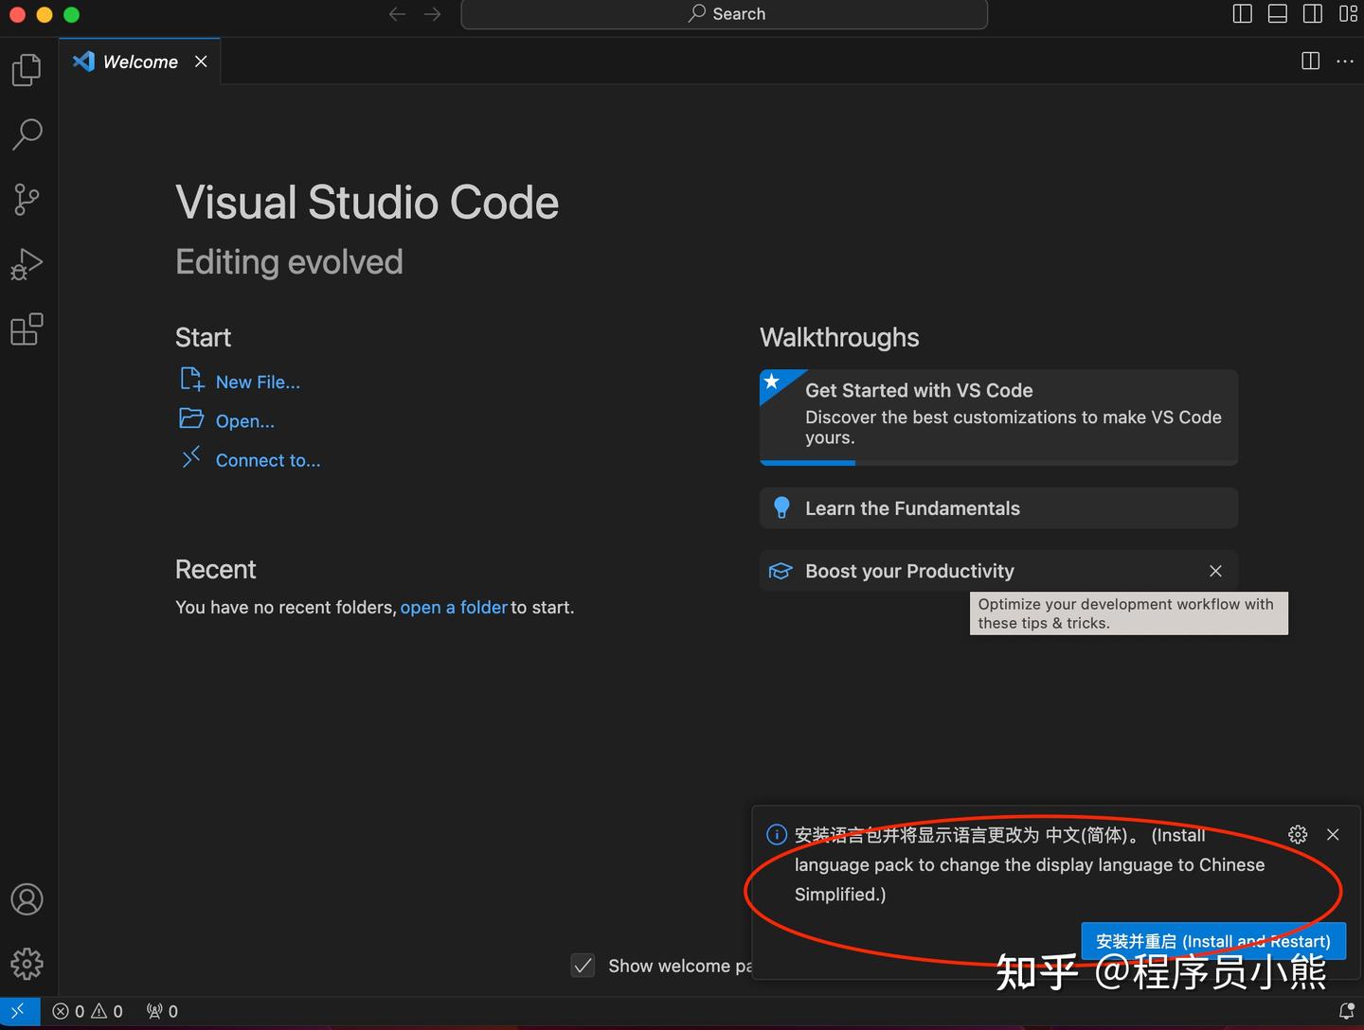Open the notification settings gear menu
This screenshot has height=1030, width=1364.
pos(1297,834)
